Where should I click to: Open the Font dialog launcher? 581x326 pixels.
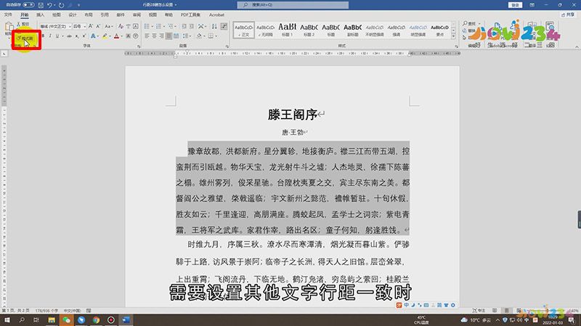pos(139,46)
